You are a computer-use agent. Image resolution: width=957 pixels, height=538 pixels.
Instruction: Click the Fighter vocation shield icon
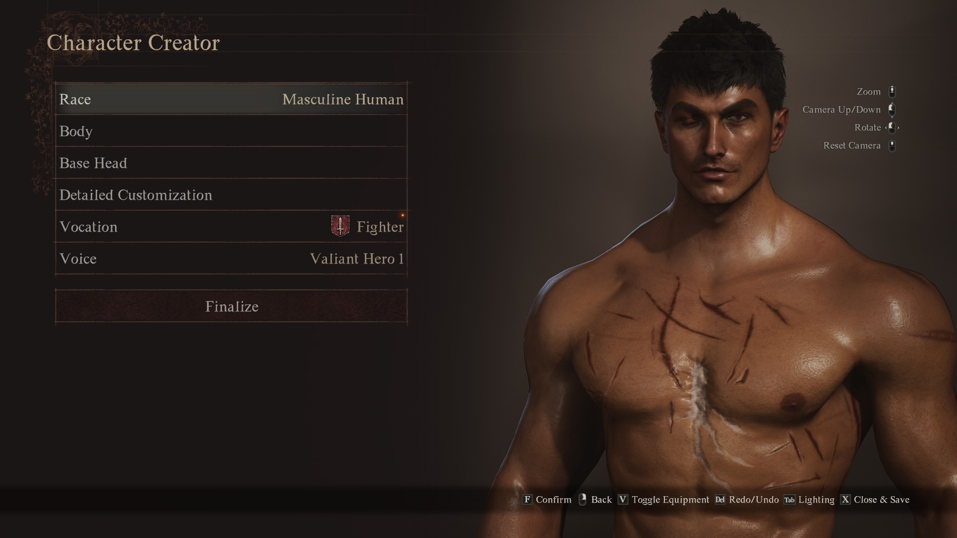pyautogui.click(x=340, y=226)
